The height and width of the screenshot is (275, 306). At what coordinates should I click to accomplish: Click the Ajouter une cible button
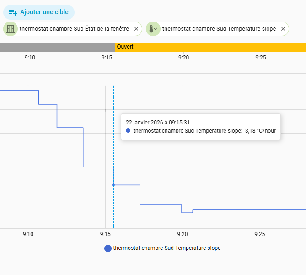point(44,12)
